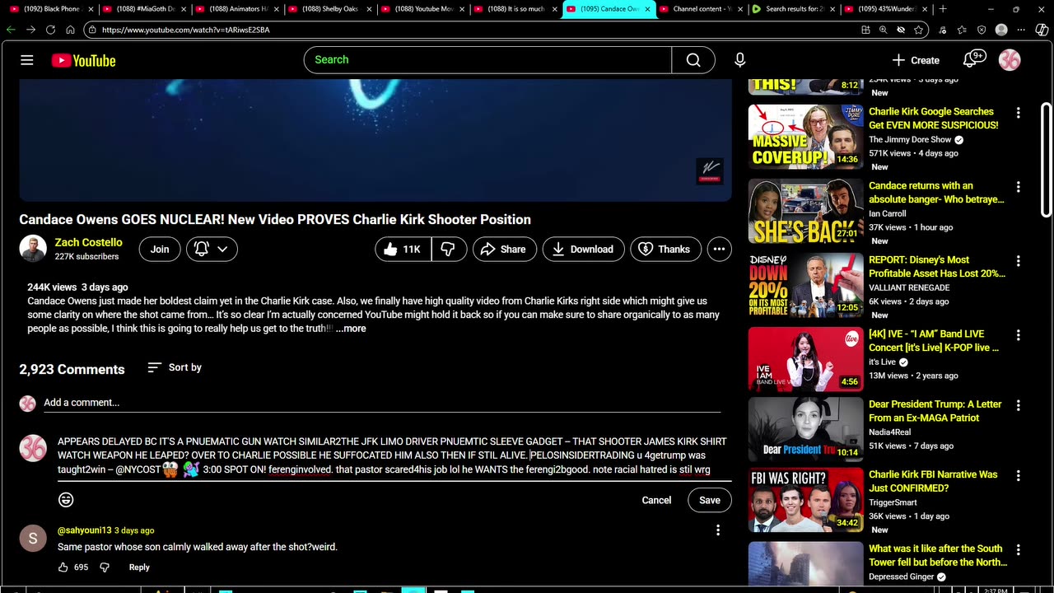Like the comment from @sahyouni13
Viewport: 1054px width, 593px height.
[x=63, y=567]
